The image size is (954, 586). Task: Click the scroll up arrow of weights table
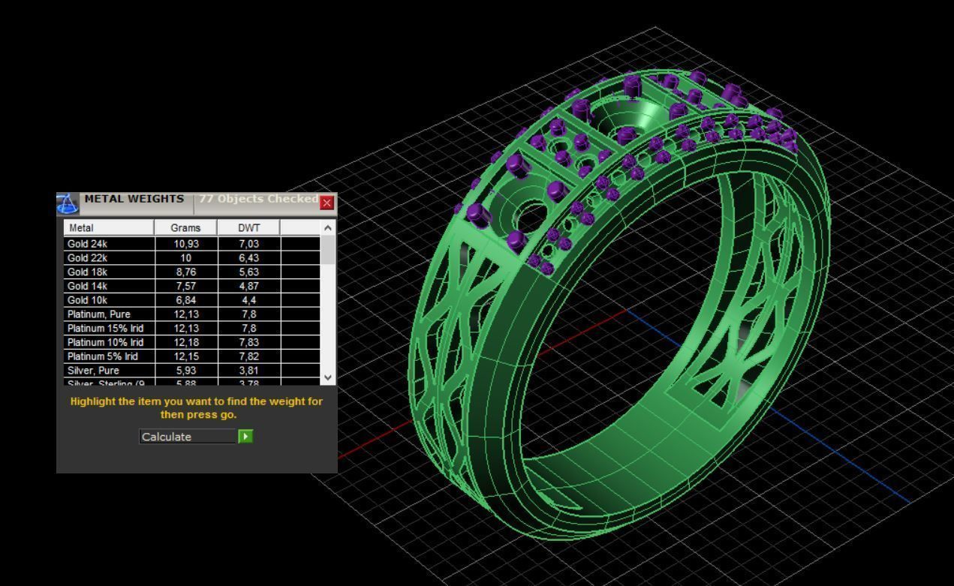point(327,227)
